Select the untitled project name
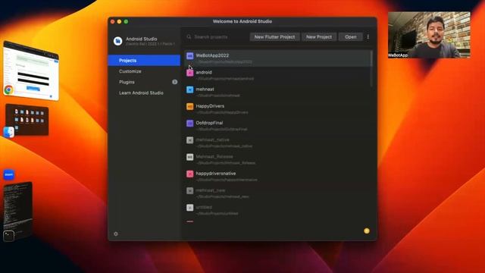The width and height of the screenshot is (485, 273). (x=204, y=207)
